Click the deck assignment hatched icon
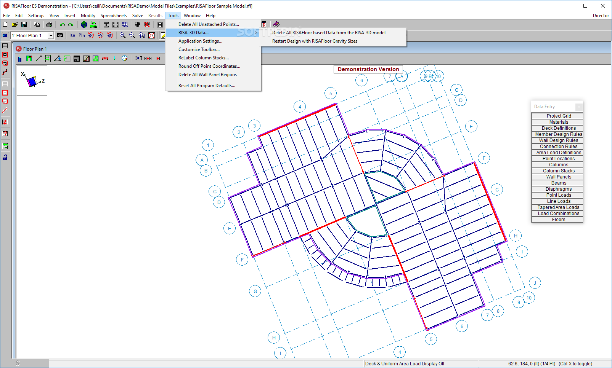 (86, 59)
